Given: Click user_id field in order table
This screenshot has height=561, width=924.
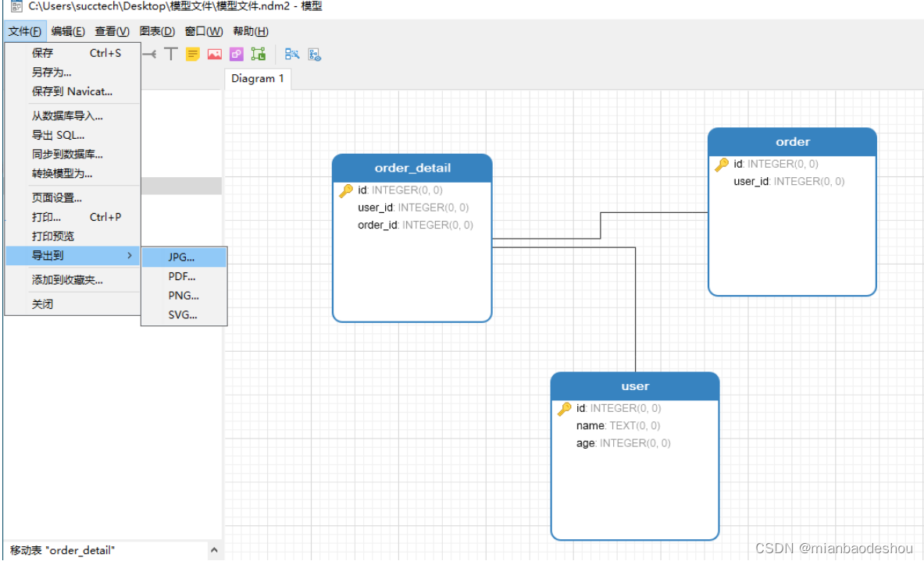Looking at the screenshot, I should [x=788, y=181].
